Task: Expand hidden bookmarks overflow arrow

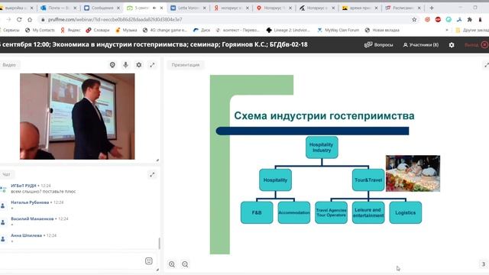Action: click(447, 31)
